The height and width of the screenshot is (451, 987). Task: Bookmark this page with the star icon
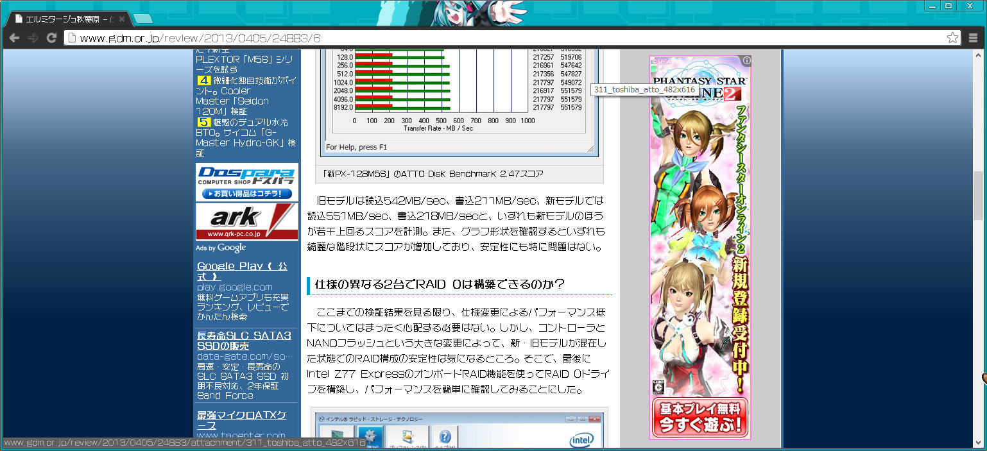click(953, 38)
